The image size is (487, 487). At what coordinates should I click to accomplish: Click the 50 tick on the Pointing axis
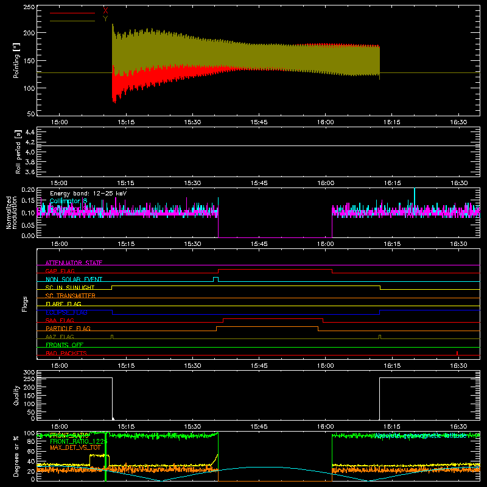pos(31,114)
